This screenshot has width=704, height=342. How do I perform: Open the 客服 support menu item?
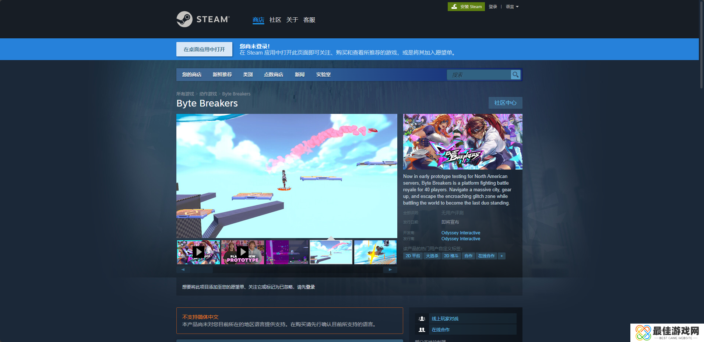click(x=309, y=20)
